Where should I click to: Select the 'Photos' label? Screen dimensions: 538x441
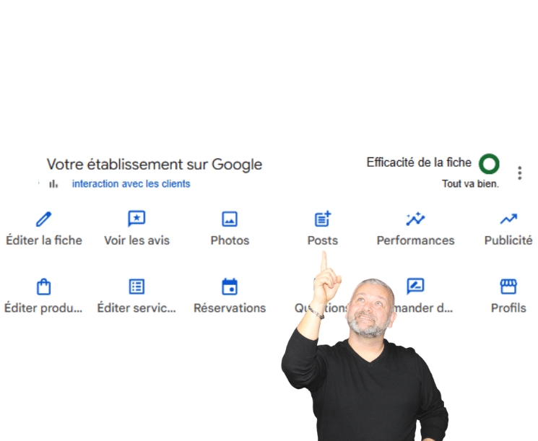coord(230,240)
